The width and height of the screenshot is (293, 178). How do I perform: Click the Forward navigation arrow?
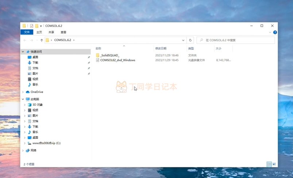tap(31, 40)
